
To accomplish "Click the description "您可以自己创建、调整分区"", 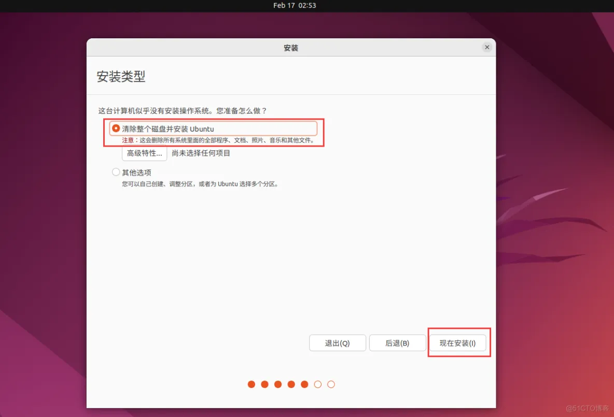I will tap(159, 184).
